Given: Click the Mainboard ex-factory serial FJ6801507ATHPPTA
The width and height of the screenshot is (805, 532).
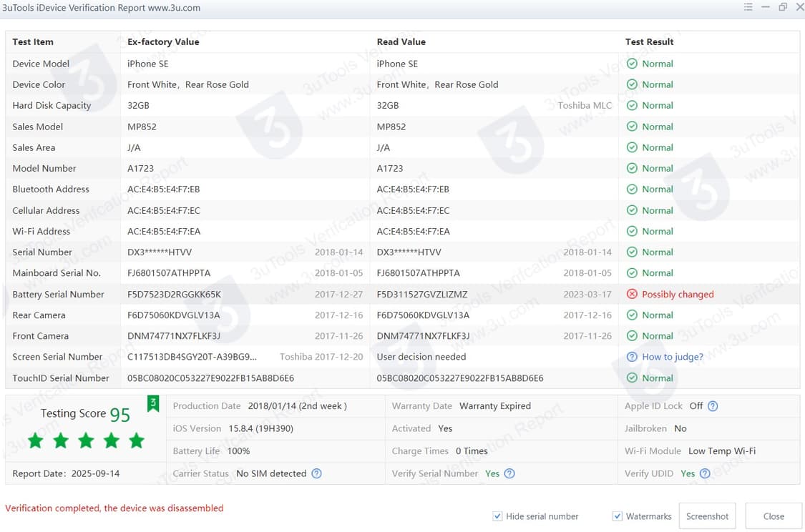Looking at the screenshot, I should coord(169,273).
